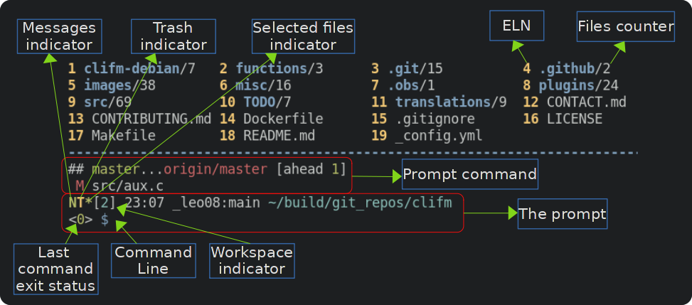Click the $ command line symbol
Screen dimensions: 692x305
pos(105,220)
